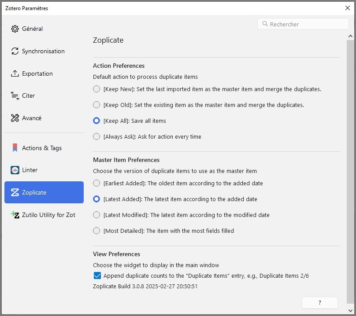Click the Zoplicate Build 3.0.8 version text

145,286
